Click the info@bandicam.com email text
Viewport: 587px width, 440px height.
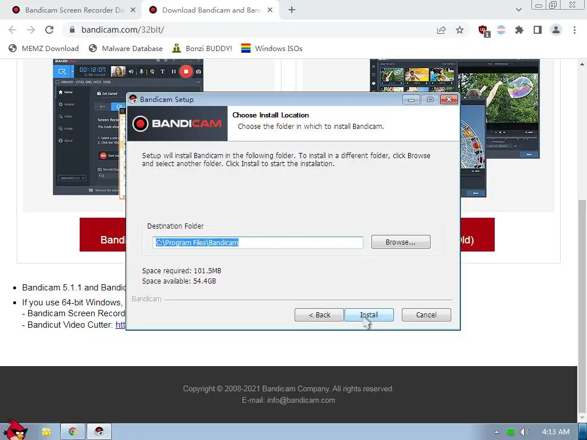pyautogui.click(x=301, y=400)
